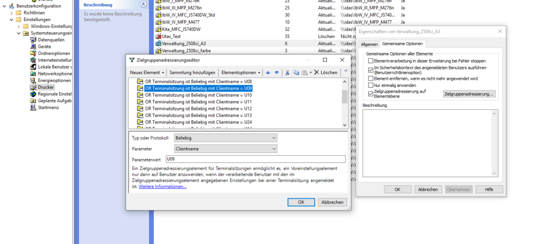
Task: Open the Elementoptionen menu
Action: 240,73
